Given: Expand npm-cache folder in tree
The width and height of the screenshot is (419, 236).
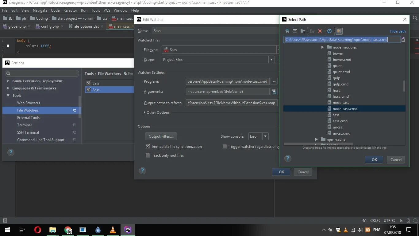Looking at the screenshot, I should click(x=317, y=140).
